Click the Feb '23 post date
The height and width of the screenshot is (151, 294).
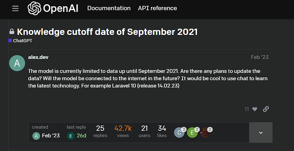tap(259, 57)
